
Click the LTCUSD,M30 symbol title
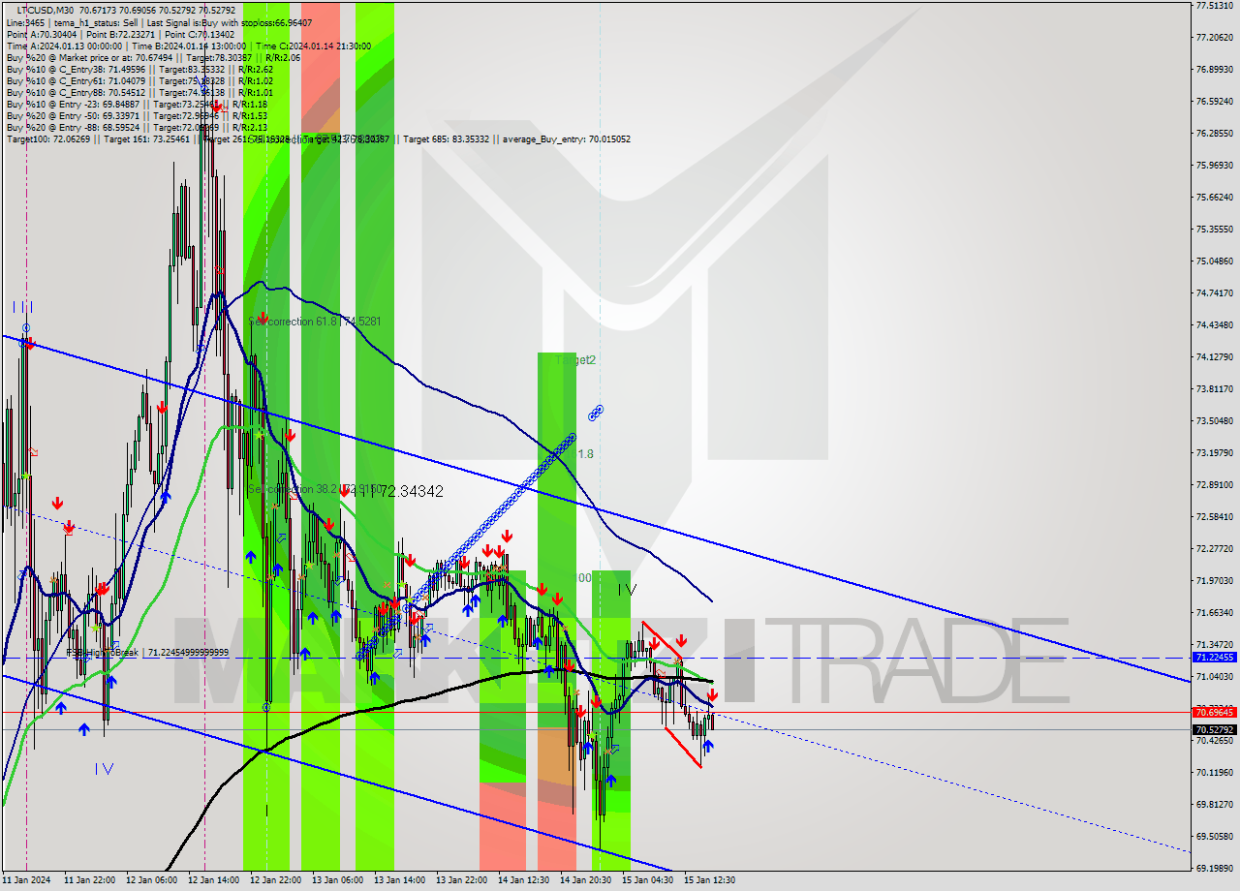pyautogui.click(x=44, y=10)
